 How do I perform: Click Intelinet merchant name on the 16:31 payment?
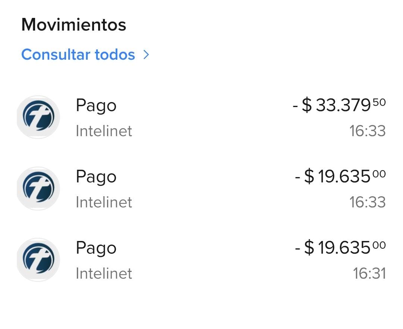[x=104, y=274]
